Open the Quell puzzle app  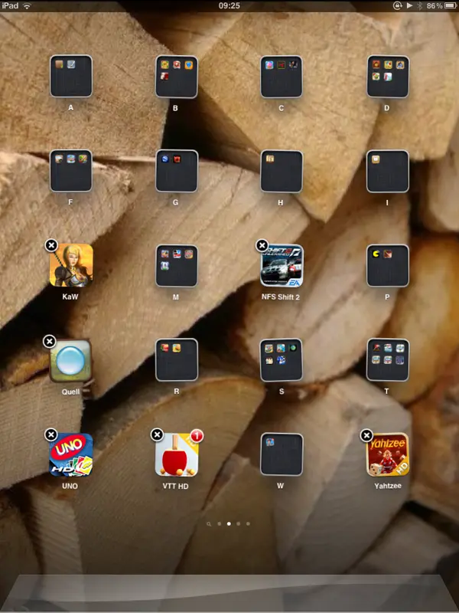coord(71,361)
